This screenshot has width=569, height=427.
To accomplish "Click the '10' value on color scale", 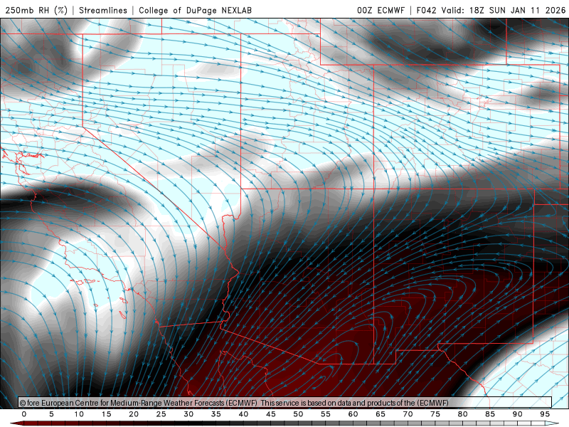I will (x=79, y=414).
